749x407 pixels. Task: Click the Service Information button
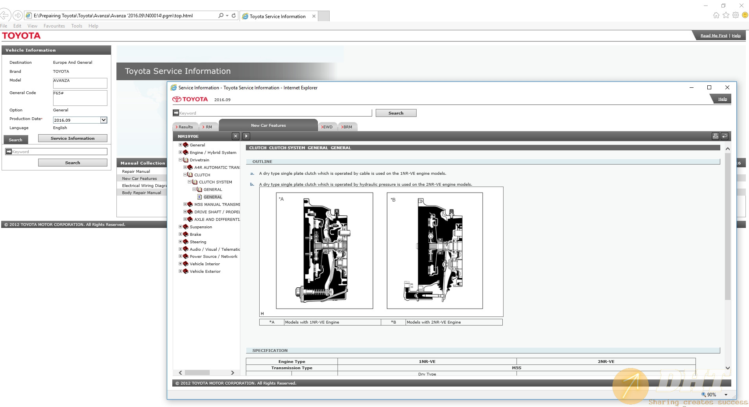(72, 138)
